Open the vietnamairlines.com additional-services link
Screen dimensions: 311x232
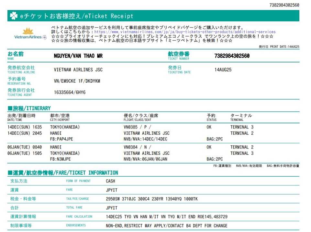tap(185, 32)
